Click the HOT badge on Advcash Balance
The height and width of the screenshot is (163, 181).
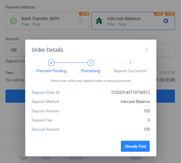tap(159, 14)
